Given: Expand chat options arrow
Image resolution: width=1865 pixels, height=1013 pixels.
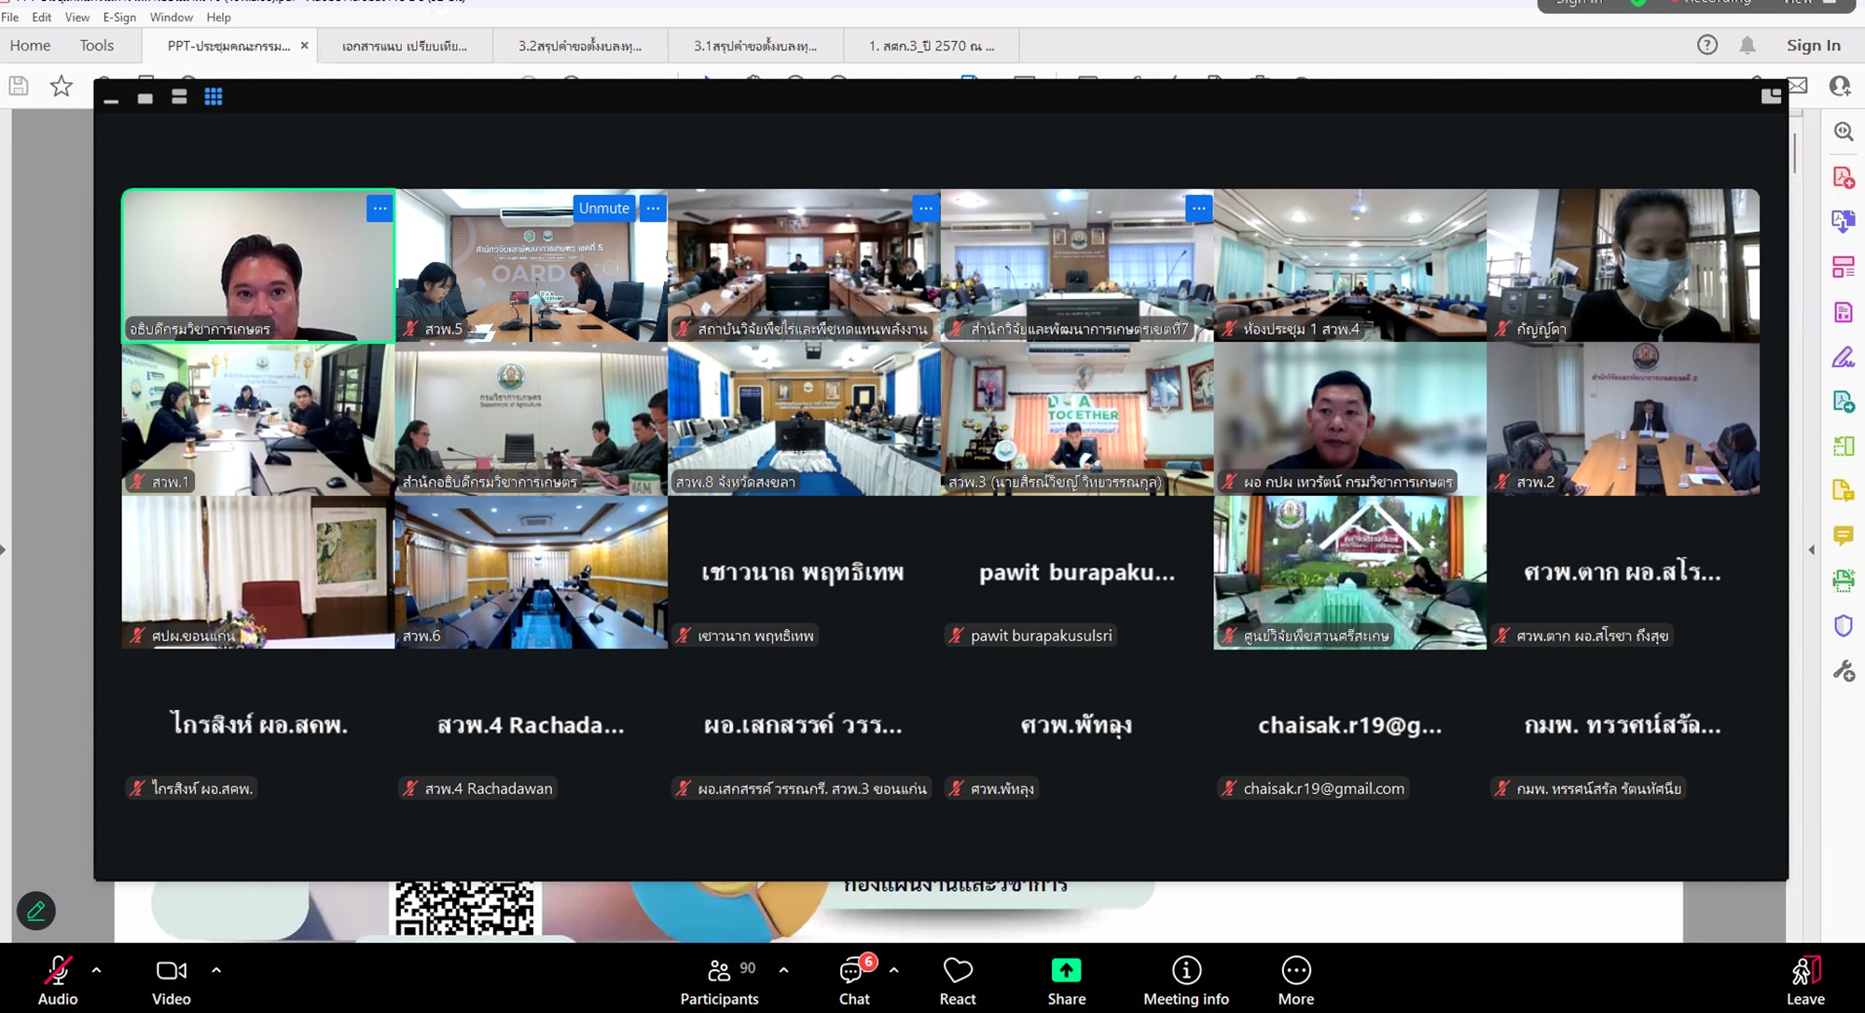Looking at the screenshot, I should [x=893, y=970].
